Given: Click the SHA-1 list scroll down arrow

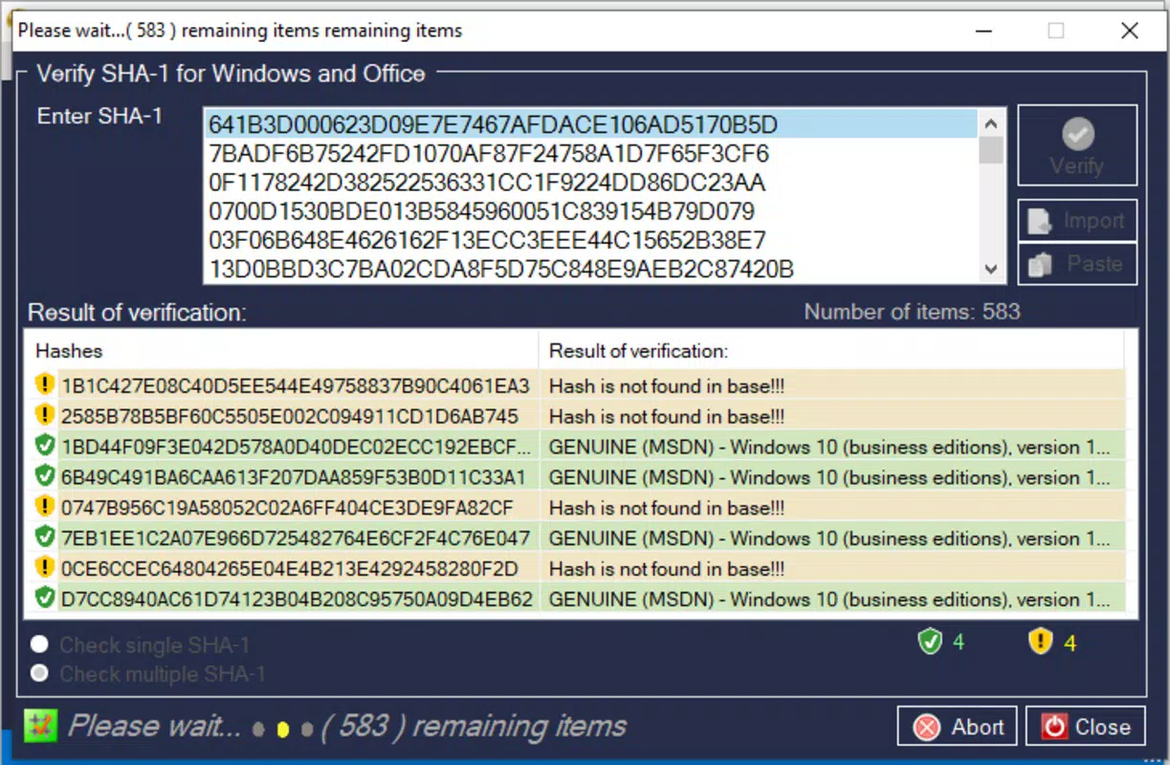Looking at the screenshot, I should 991,271.
